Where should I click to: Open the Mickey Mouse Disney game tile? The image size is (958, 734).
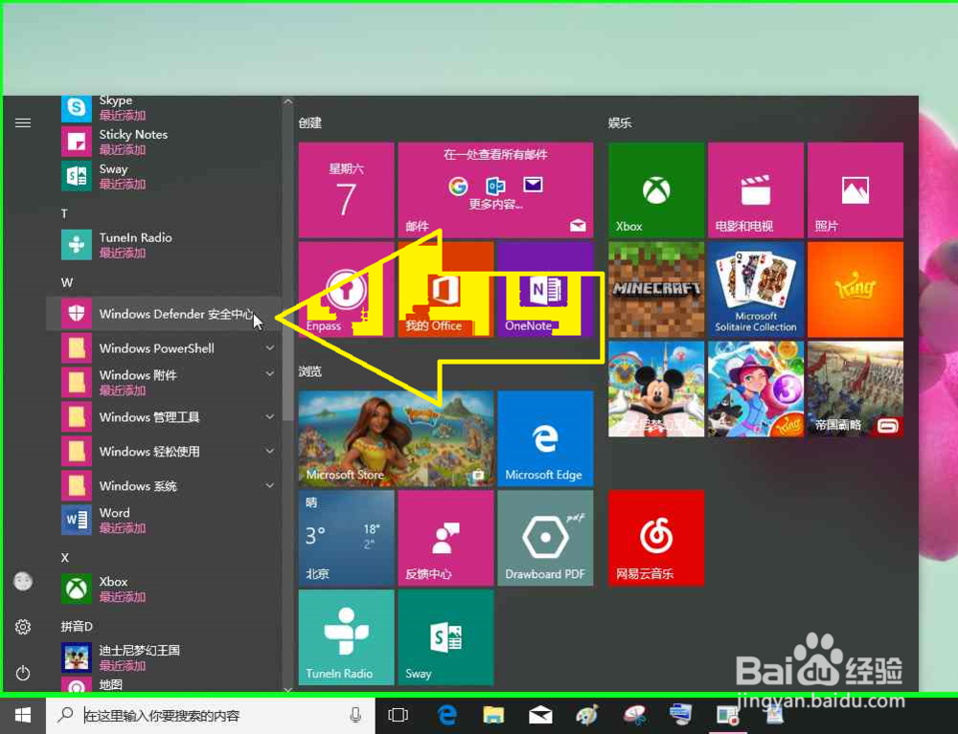[x=656, y=389]
